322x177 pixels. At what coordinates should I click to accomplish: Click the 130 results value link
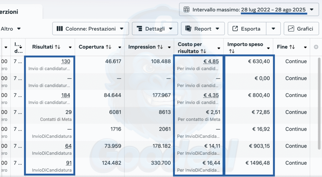(x=66, y=61)
